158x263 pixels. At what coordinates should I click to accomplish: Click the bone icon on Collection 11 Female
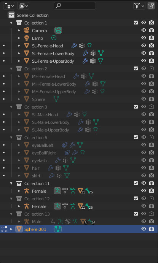click(x=89, y=191)
